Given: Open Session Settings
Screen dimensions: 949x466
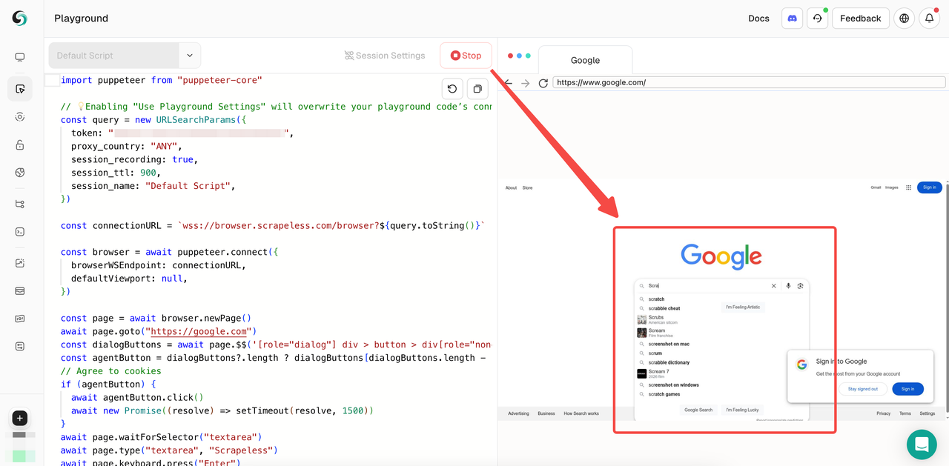Looking at the screenshot, I should (385, 56).
